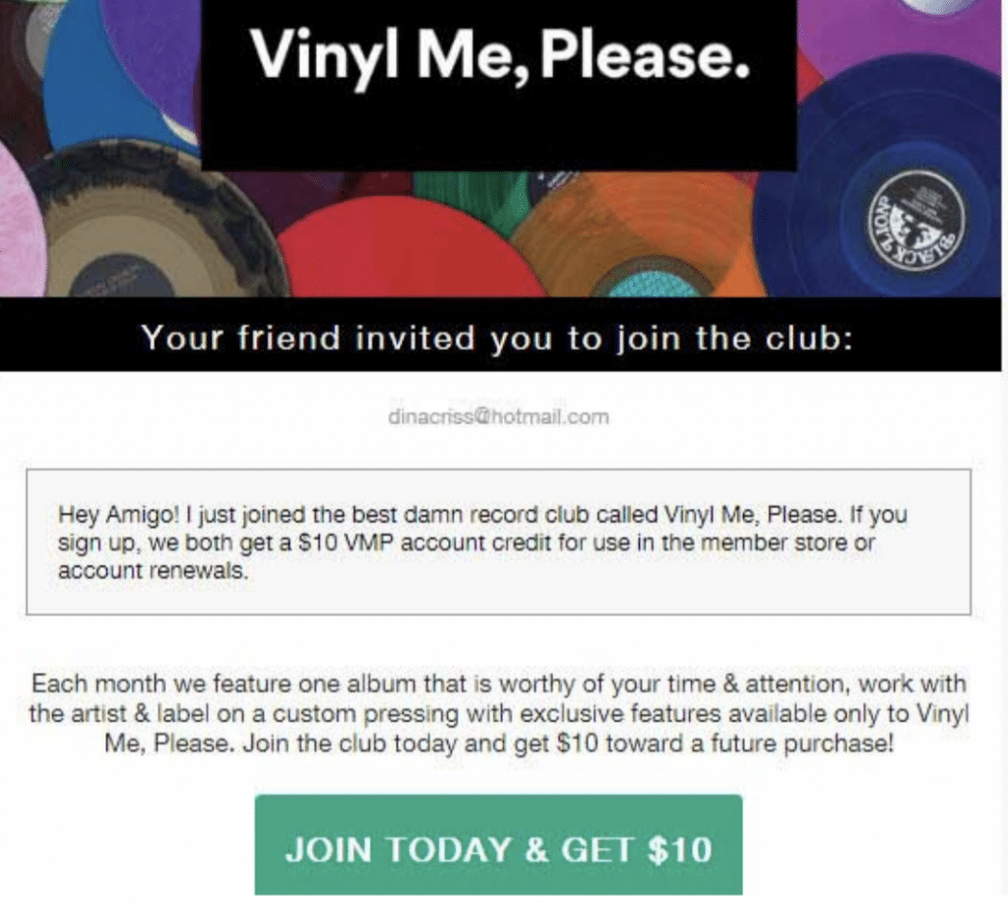Click the JOIN TODAY & GET $10 button
Screen dimensions: 1008x910
(498, 845)
